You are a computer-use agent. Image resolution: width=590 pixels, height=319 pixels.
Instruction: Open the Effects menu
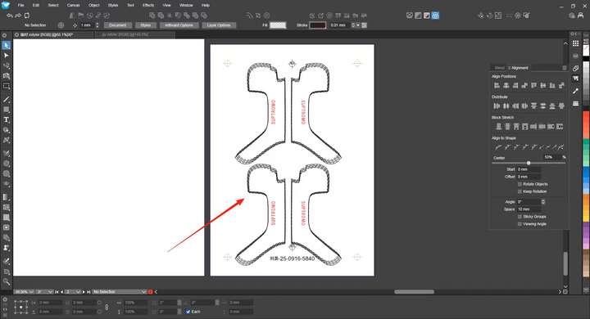click(148, 5)
